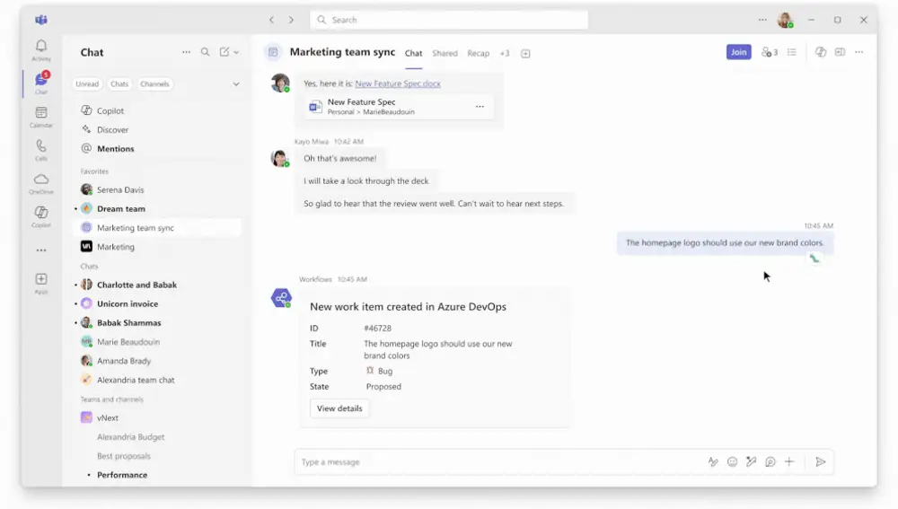Open Chat list more options ellipsis

(186, 52)
